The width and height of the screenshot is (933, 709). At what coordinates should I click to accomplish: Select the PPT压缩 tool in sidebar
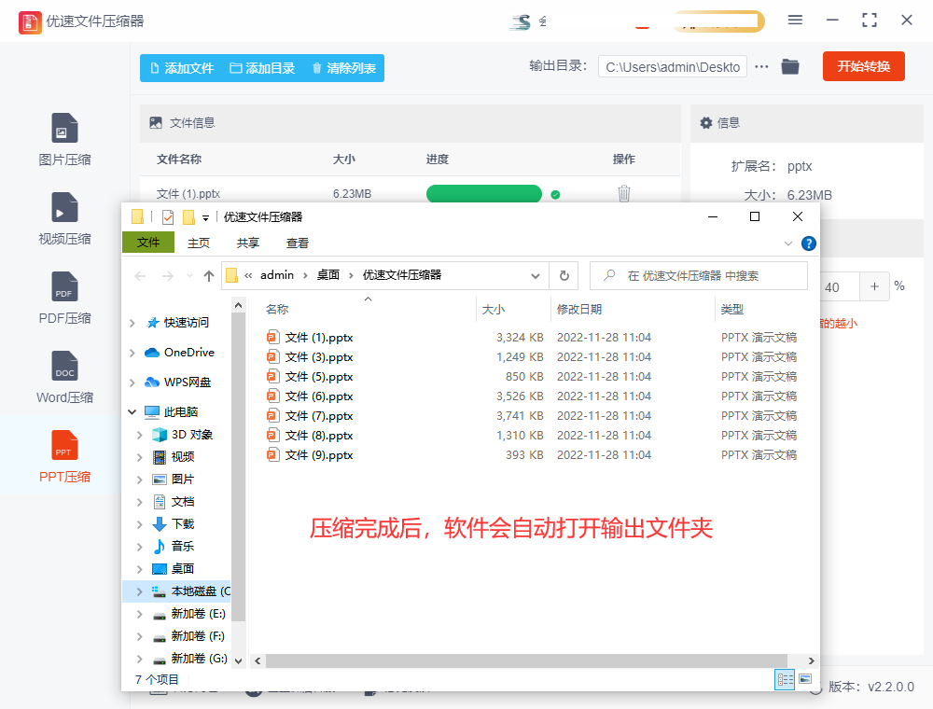point(64,456)
